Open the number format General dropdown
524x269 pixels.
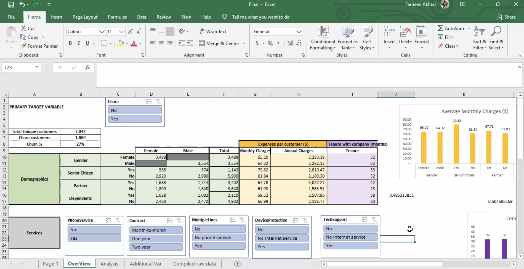coord(299,32)
